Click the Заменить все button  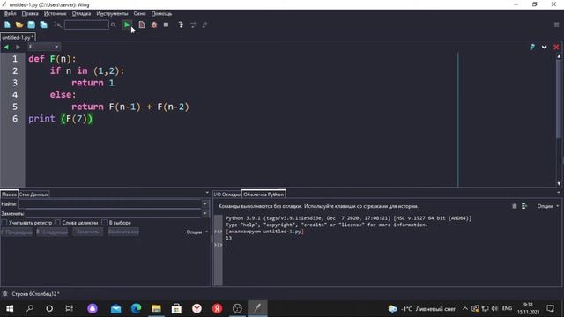[123, 232]
